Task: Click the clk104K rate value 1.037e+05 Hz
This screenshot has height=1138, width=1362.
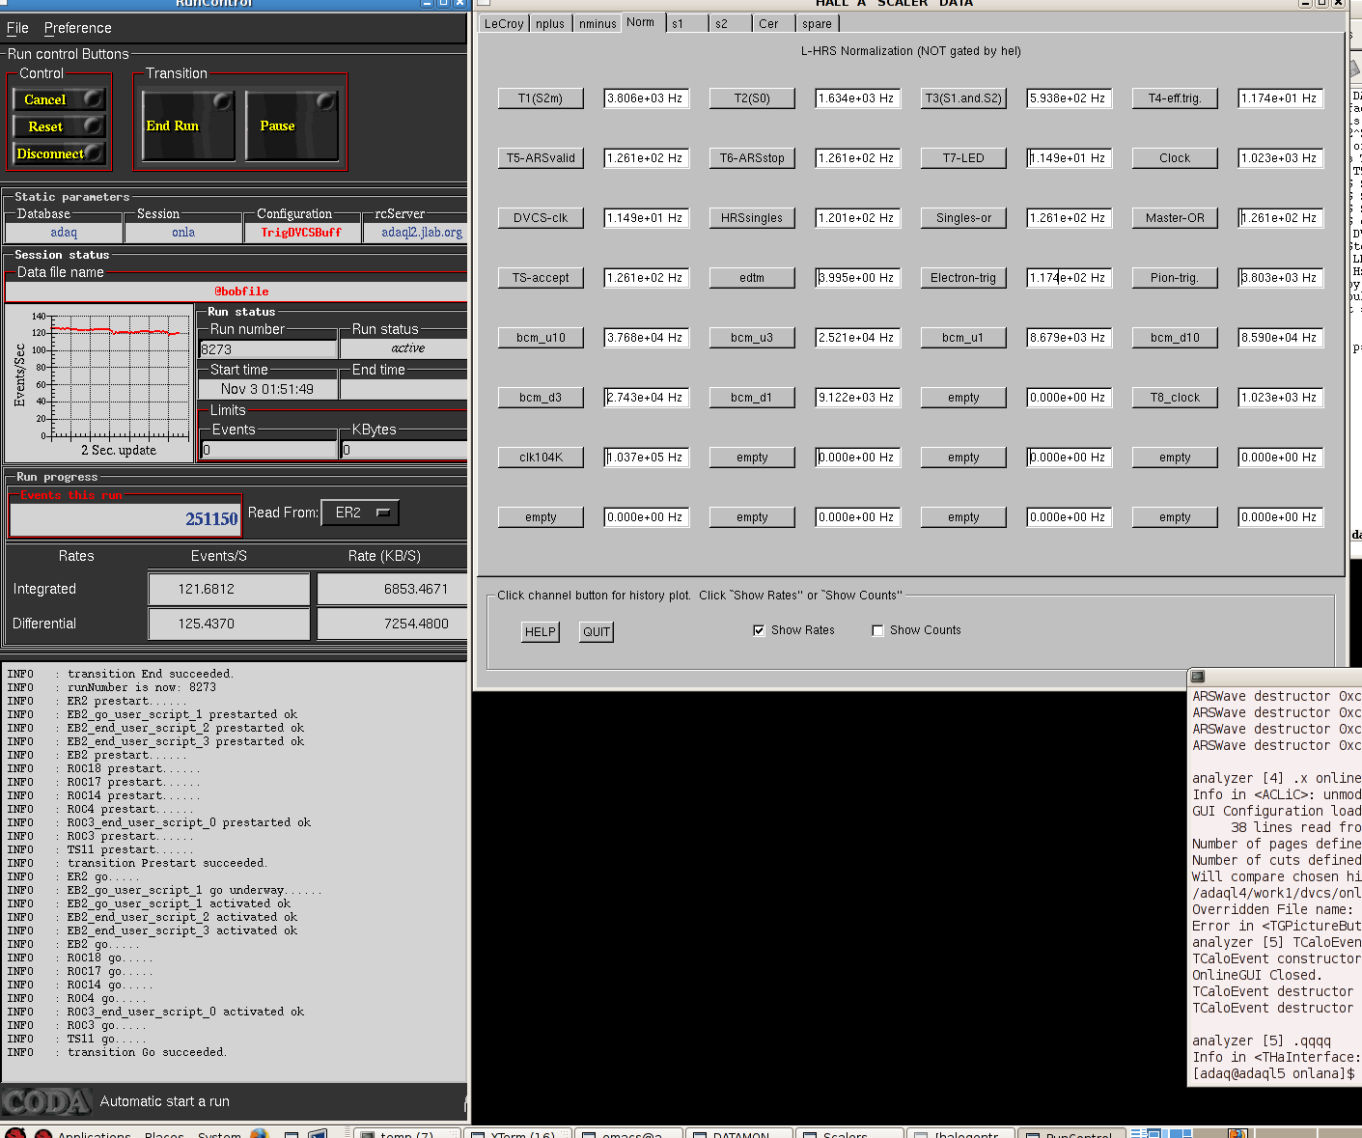Action: 647,458
